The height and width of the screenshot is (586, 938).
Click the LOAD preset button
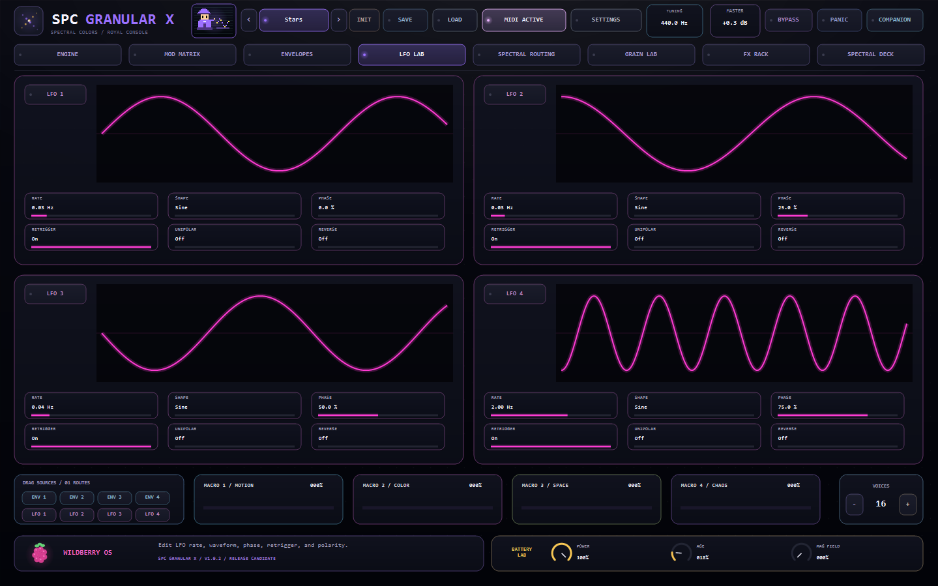coord(455,20)
